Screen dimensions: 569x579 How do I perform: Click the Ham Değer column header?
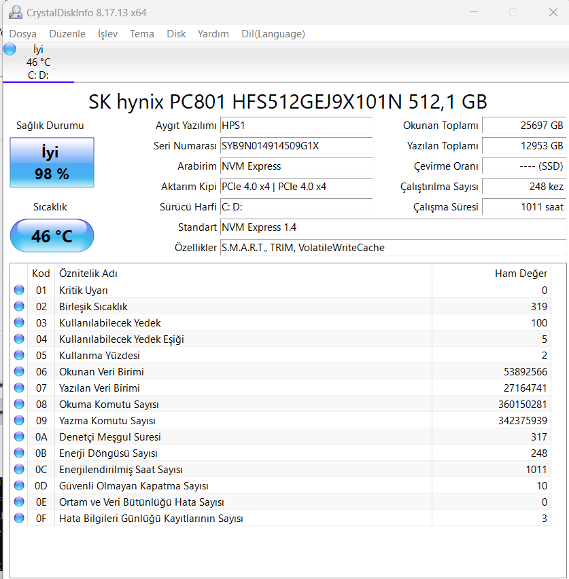521,274
